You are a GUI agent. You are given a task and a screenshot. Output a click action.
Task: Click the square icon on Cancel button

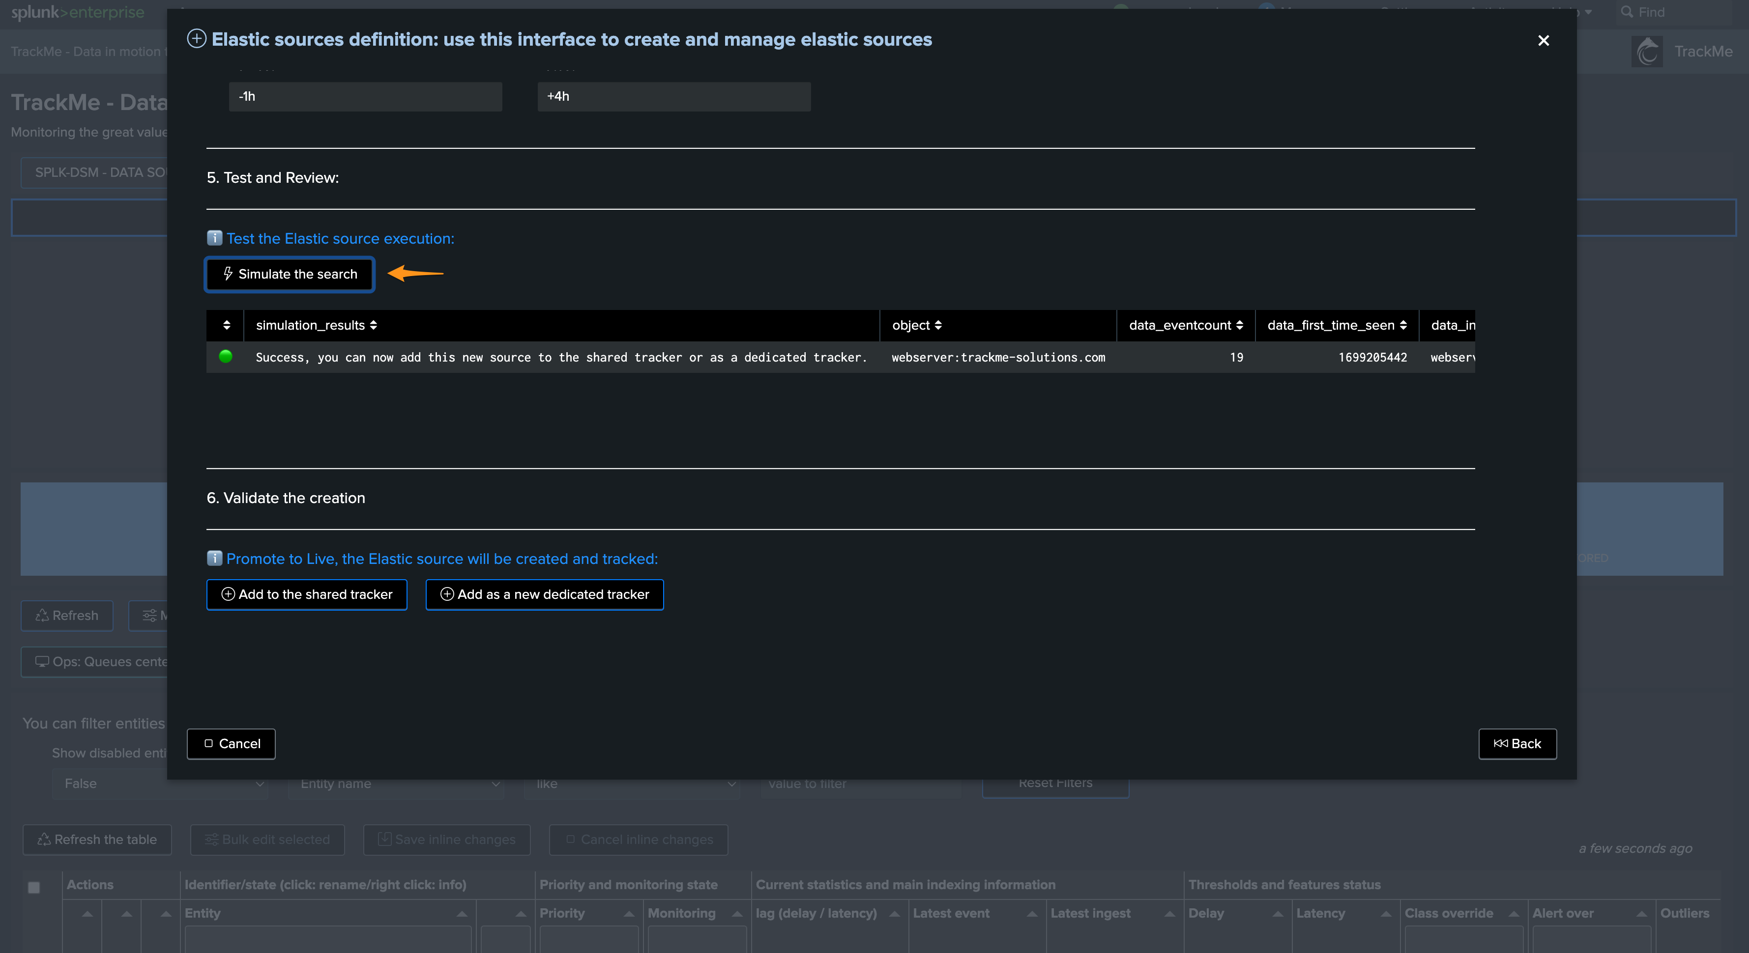coord(208,743)
